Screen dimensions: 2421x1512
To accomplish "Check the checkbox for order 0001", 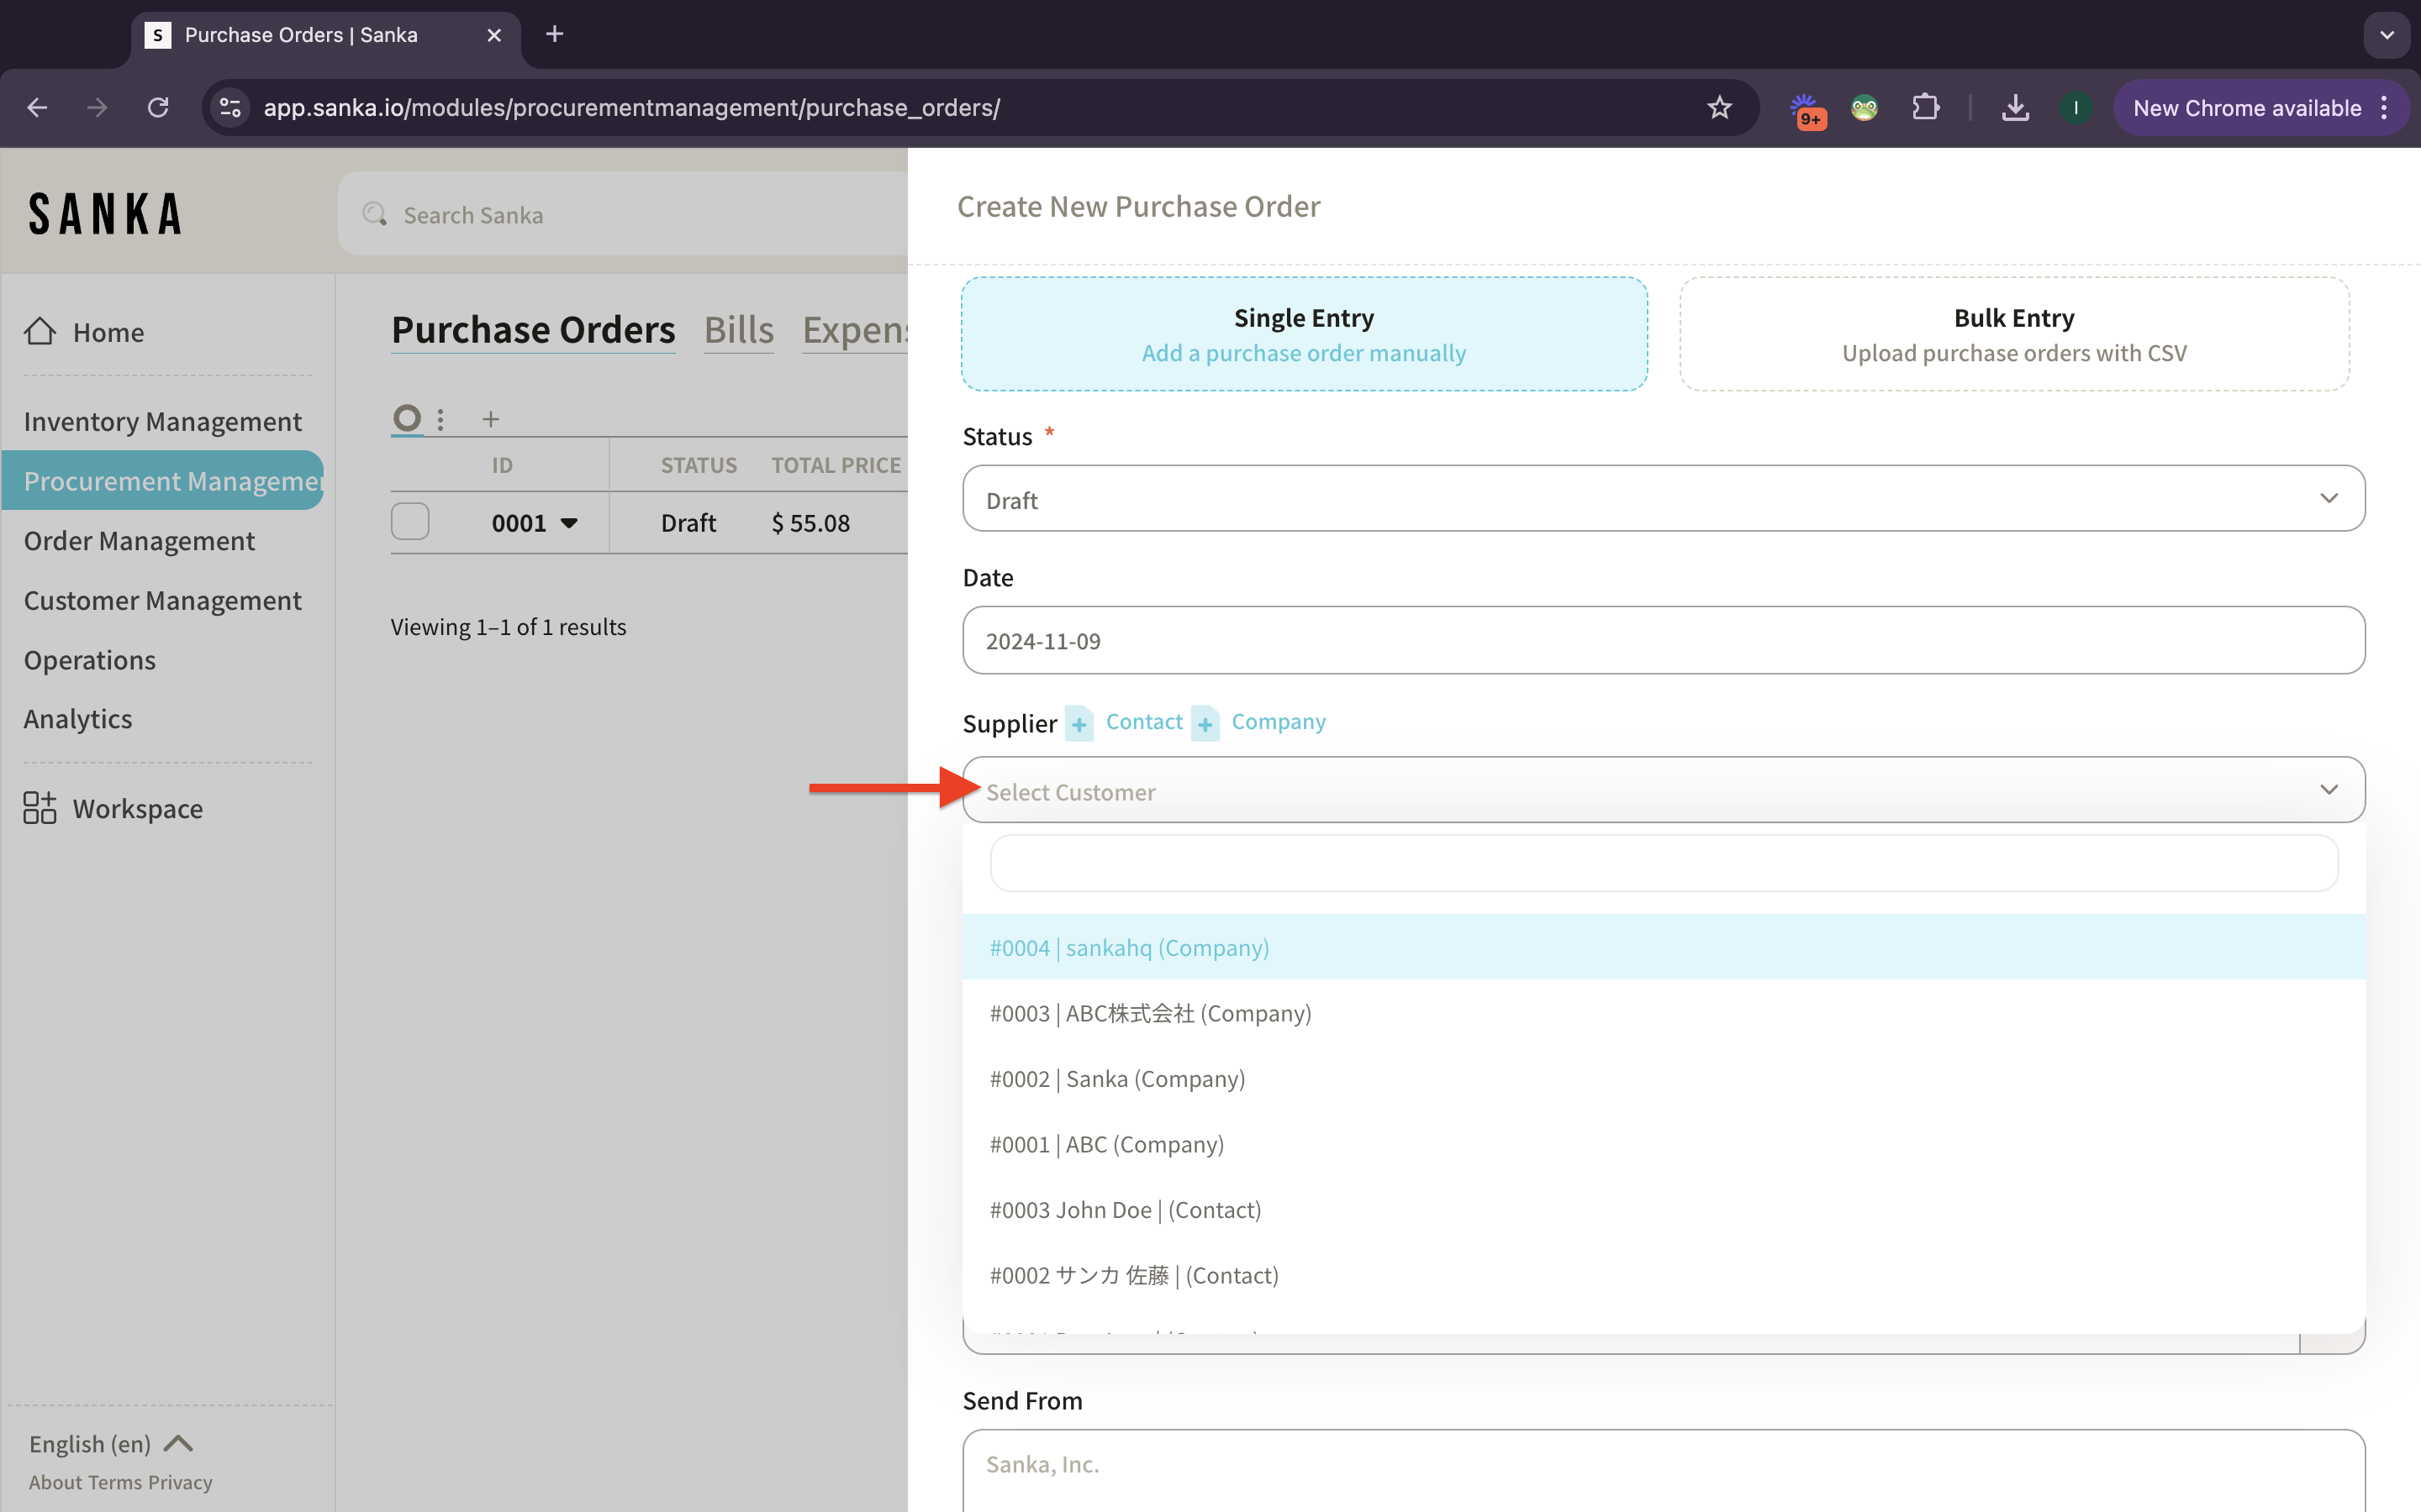I will [x=410, y=522].
